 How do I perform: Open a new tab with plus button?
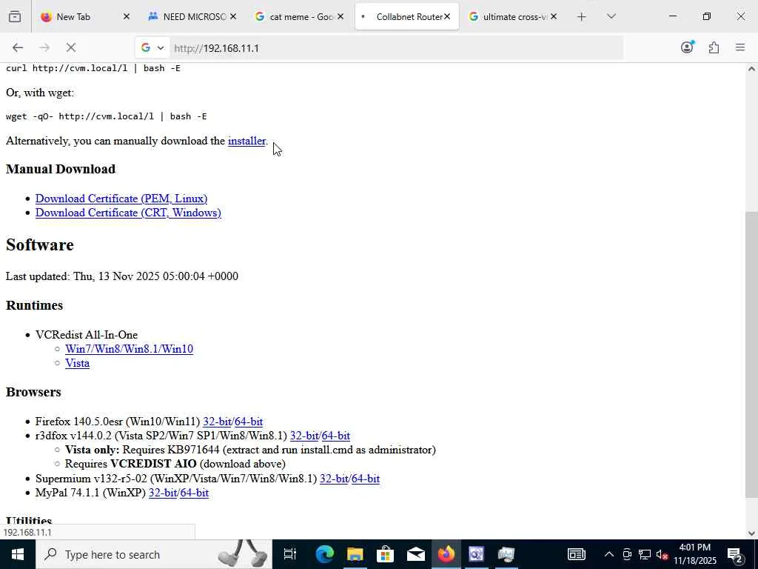tap(582, 17)
